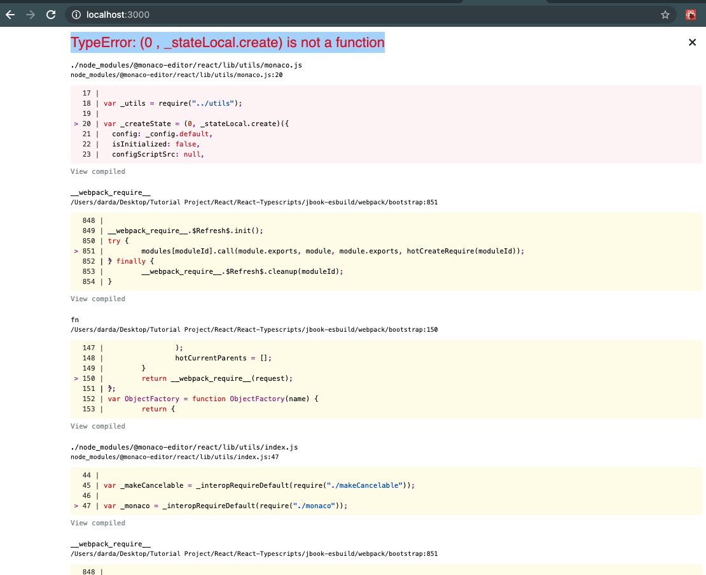Navigate back with the browser back arrow
The width and height of the screenshot is (706, 575).
[10, 14]
